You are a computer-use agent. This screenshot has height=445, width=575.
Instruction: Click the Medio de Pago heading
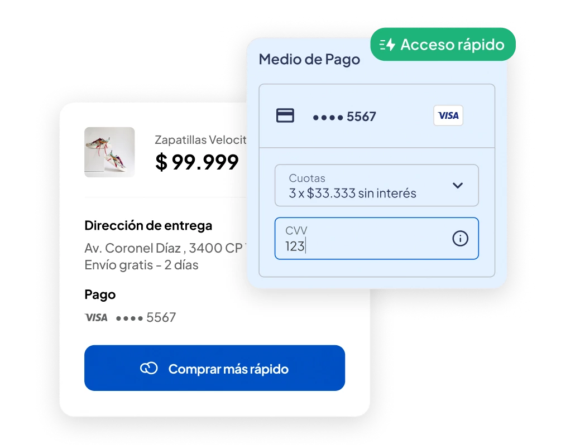point(309,60)
